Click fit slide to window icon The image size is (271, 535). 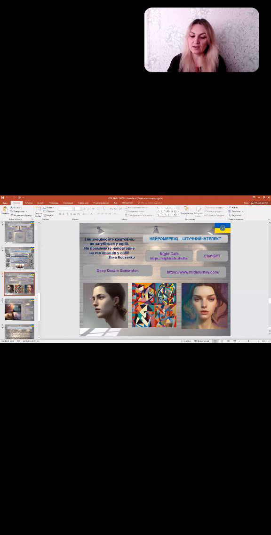pos(269,341)
